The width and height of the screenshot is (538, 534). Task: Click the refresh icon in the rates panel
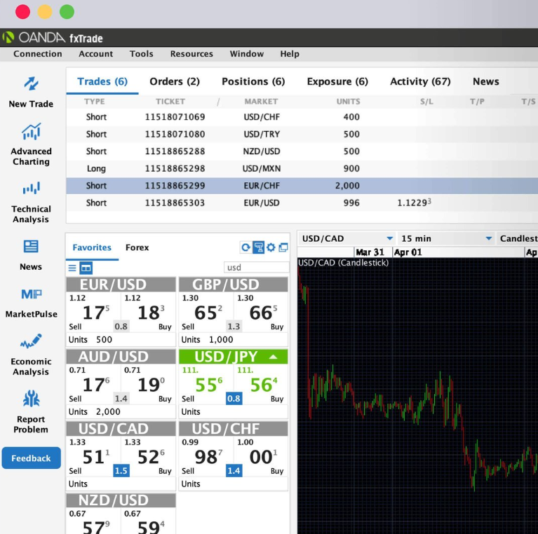(246, 247)
